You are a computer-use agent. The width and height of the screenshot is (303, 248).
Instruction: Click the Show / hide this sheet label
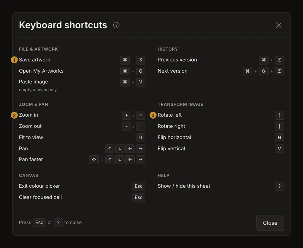point(184,186)
